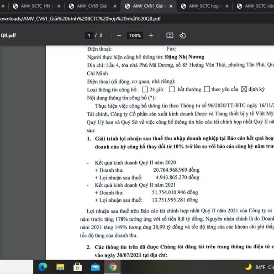Viewport: 274px width, 274px height.
Task: Rotate the PDF counterclockwise
Action: [x=183, y=36]
